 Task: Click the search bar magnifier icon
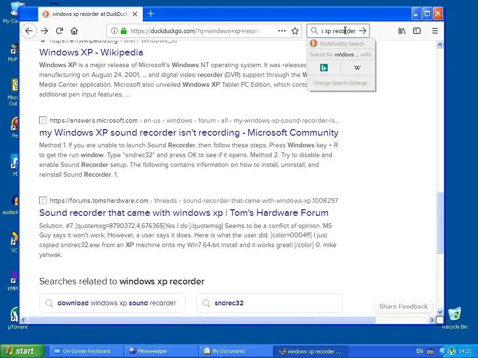tap(314, 31)
